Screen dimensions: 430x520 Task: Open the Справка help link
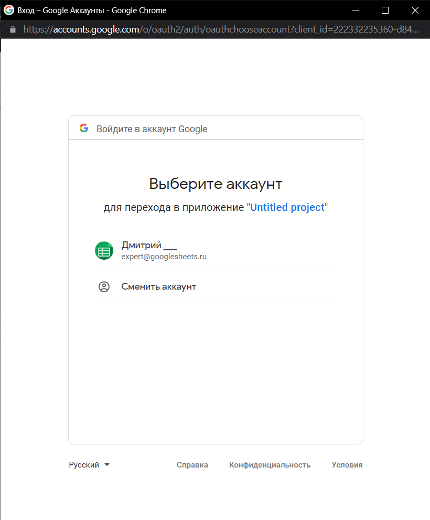pyautogui.click(x=192, y=465)
